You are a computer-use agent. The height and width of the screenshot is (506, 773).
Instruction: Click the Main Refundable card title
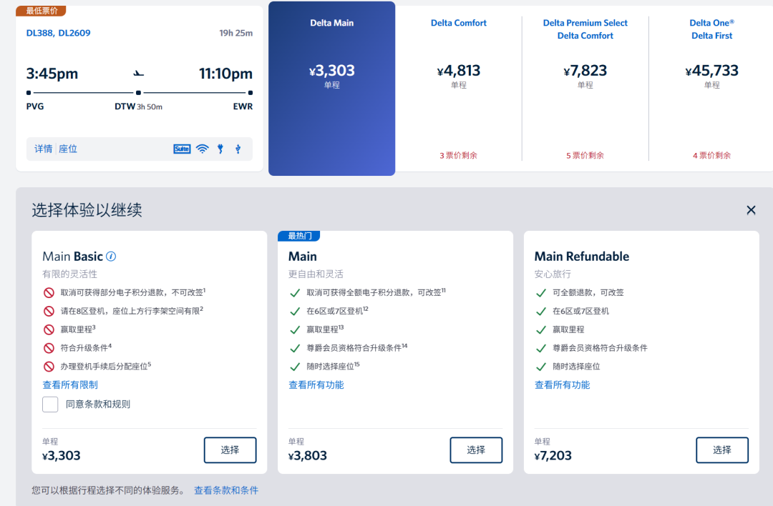coord(582,257)
